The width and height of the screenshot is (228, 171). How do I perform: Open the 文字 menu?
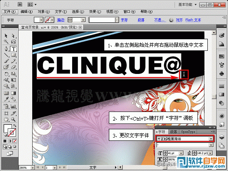click(61, 12)
